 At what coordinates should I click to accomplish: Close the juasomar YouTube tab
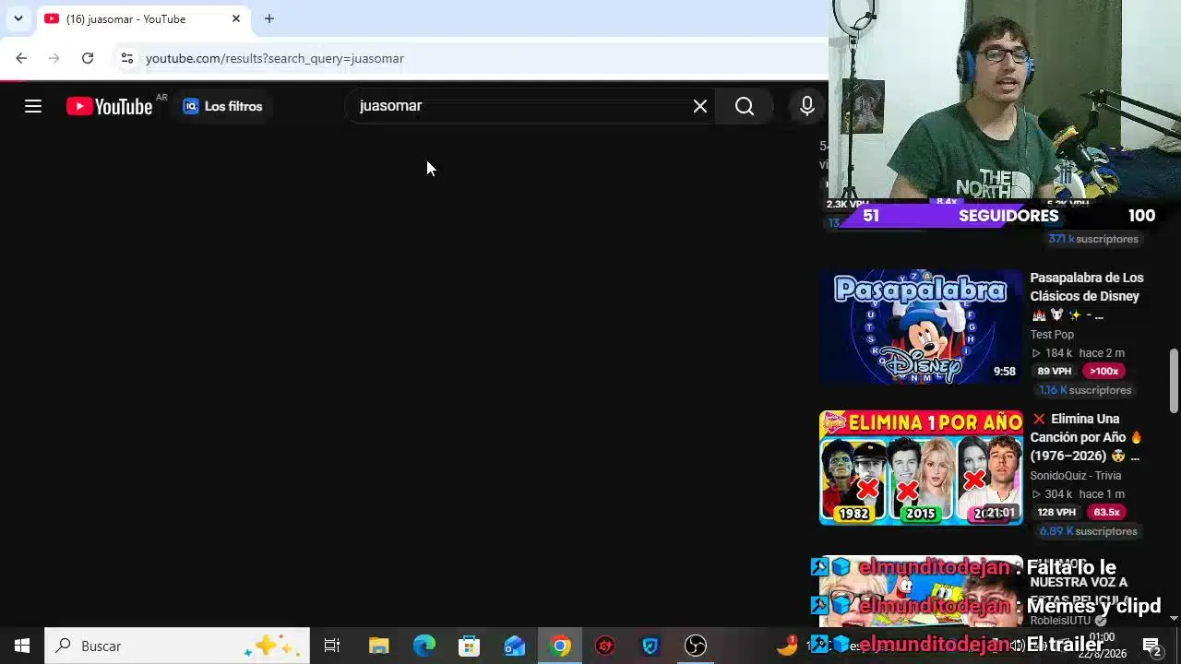(236, 18)
